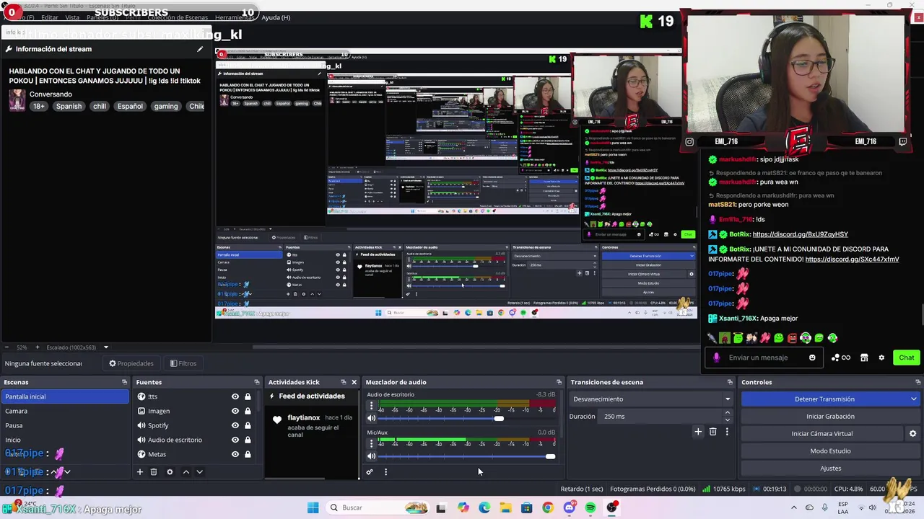Edit stream info with pencil icon
The width and height of the screenshot is (924, 519).
200,49
